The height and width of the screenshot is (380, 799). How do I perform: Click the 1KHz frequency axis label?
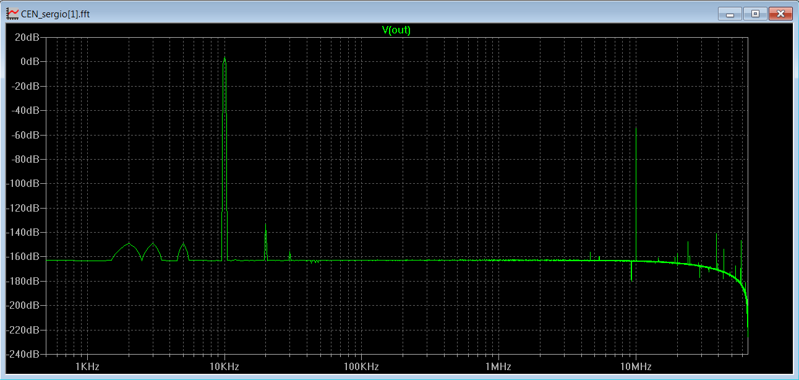pos(87,366)
